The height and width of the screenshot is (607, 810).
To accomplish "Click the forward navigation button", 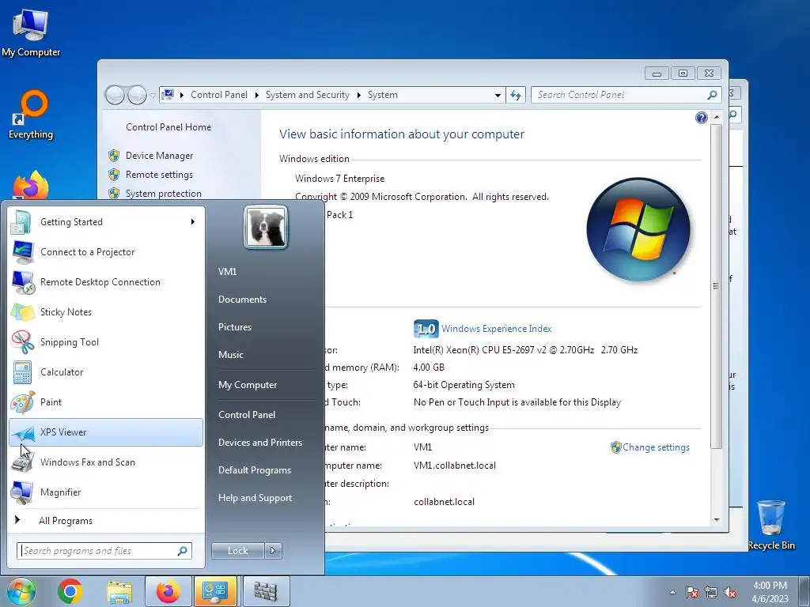I will coord(137,95).
